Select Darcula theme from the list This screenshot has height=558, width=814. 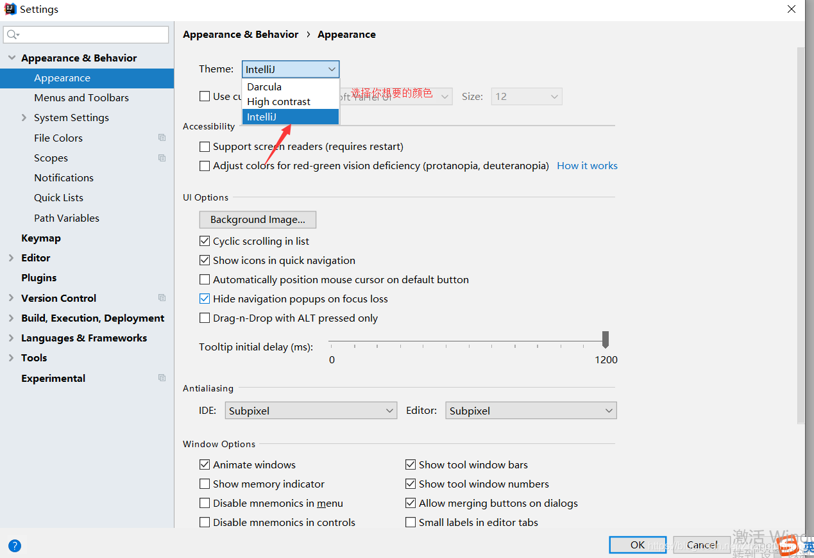point(291,86)
